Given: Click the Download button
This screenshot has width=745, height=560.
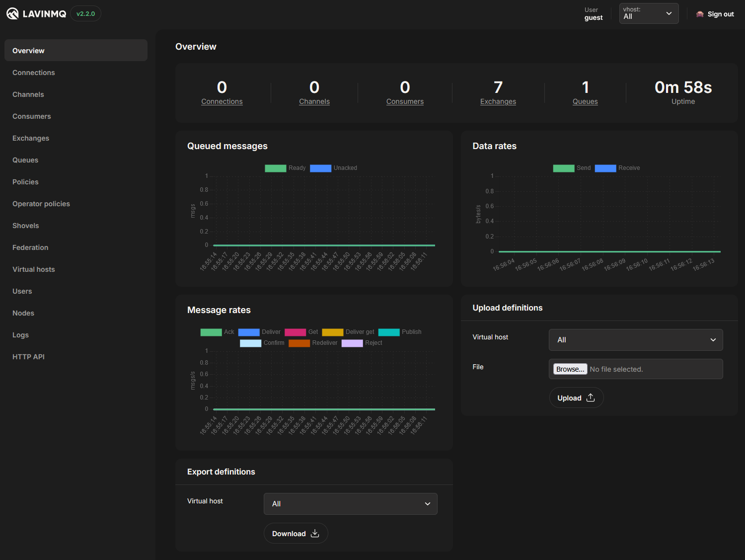Looking at the screenshot, I should (296, 533).
